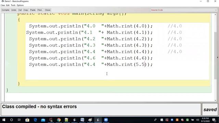Open Task View in taskbar

[19, 120]
